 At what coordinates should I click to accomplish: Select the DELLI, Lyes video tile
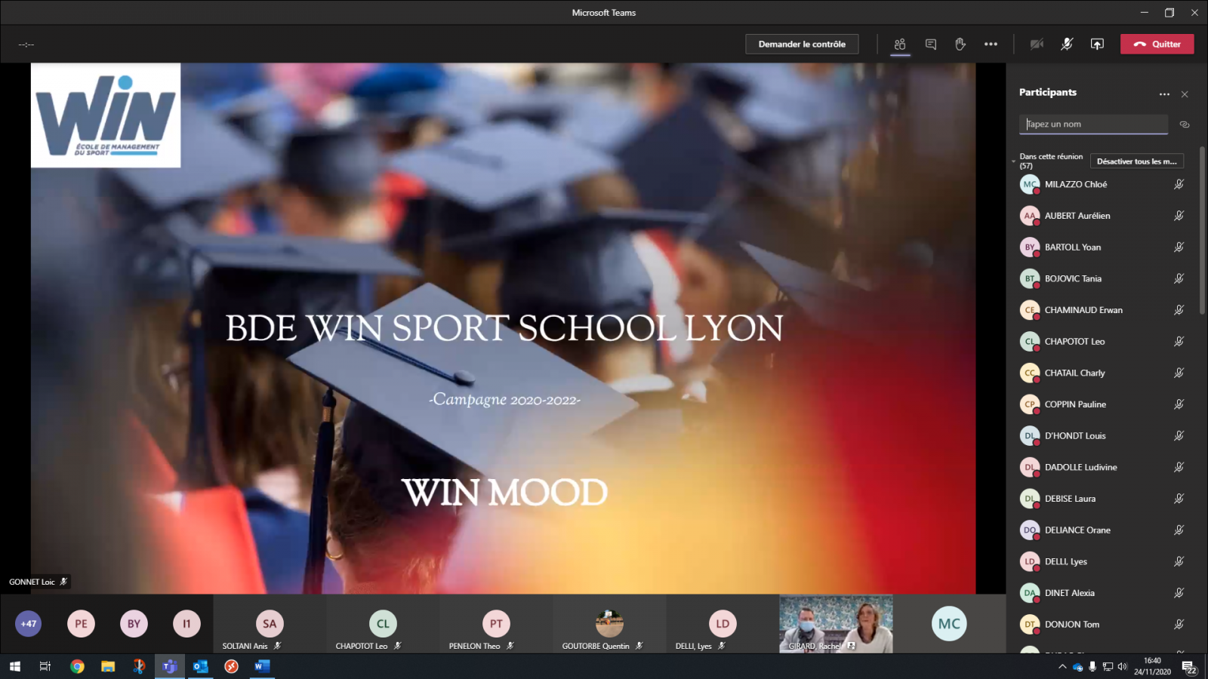click(x=723, y=624)
